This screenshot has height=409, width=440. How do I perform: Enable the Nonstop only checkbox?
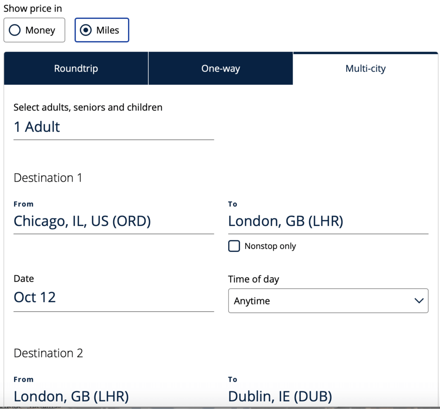tap(234, 246)
